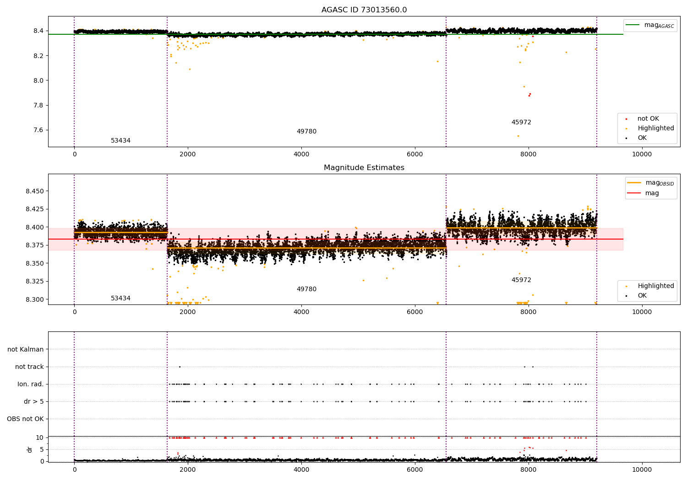Click the rotated "dr" axis label
This screenshot has width=687, height=480.
(x=30, y=450)
